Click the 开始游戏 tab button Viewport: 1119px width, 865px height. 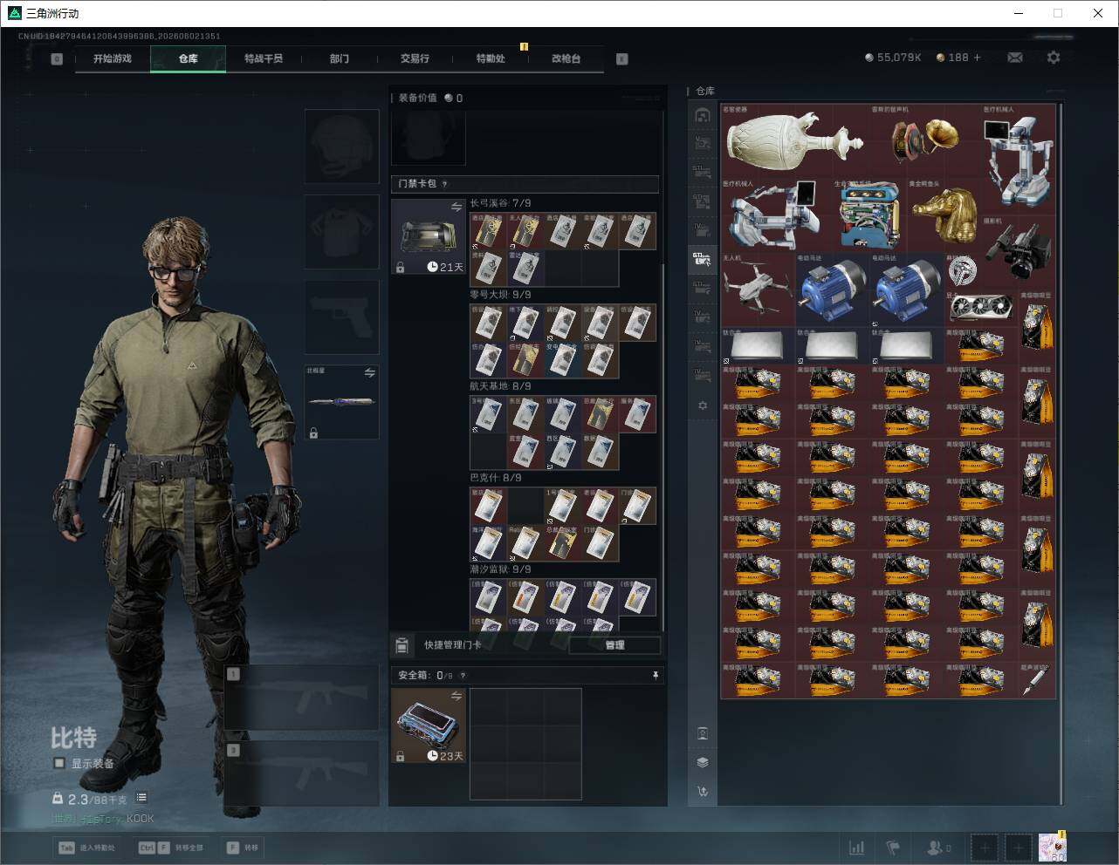(113, 58)
